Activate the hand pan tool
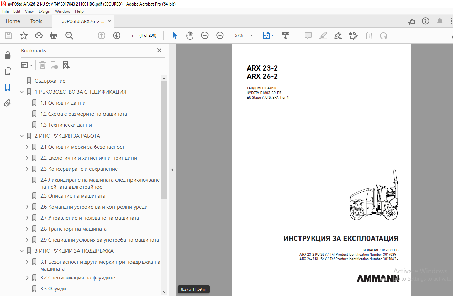Screen dimensions: 453x296 [190, 35]
